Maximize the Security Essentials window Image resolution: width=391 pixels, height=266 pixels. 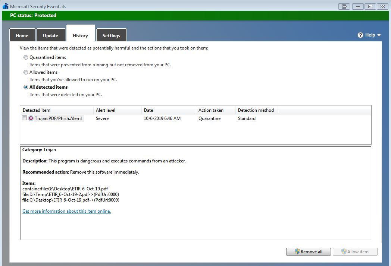[370, 6]
